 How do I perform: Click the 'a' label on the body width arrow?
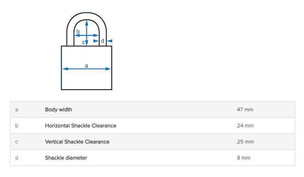[x=86, y=66]
